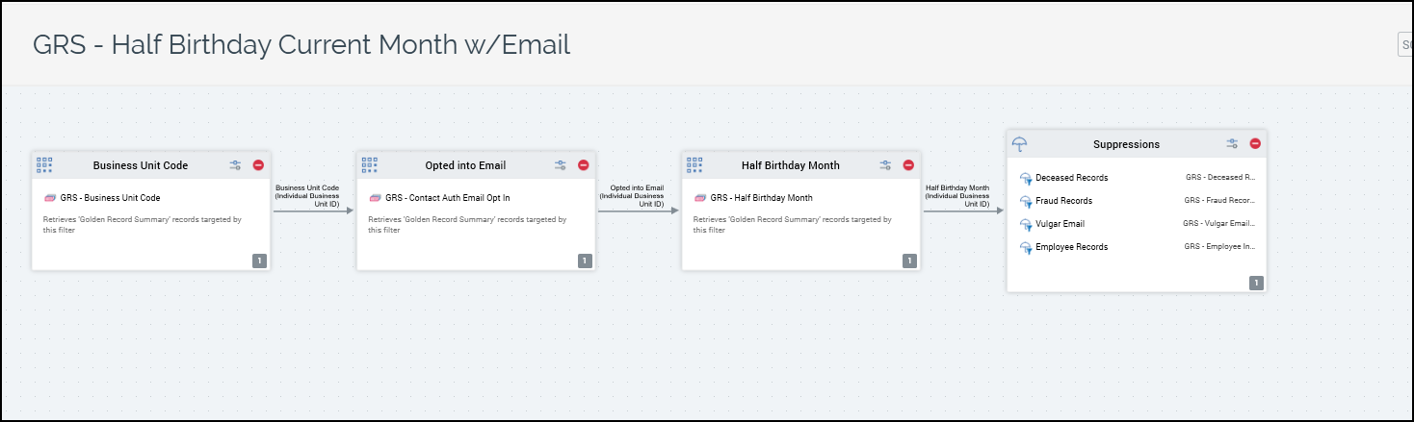Image resolution: width=1414 pixels, height=422 pixels.
Task: Open settings sliders on Opted into Email block
Action: 561,165
